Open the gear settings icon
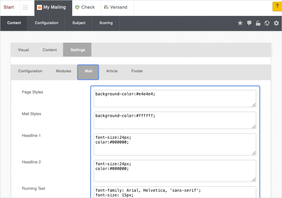The width and height of the screenshot is (282, 198). pos(276,23)
